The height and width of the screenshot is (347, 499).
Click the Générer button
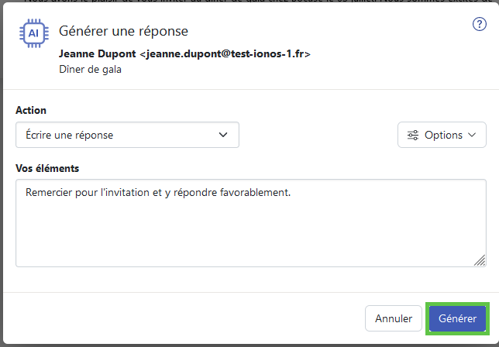(457, 318)
